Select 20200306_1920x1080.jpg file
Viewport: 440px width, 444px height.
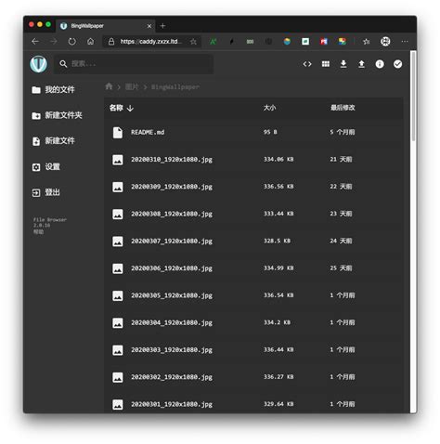pyautogui.click(x=253, y=268)
